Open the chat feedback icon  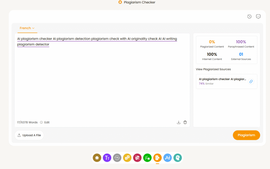pos(258,17)
